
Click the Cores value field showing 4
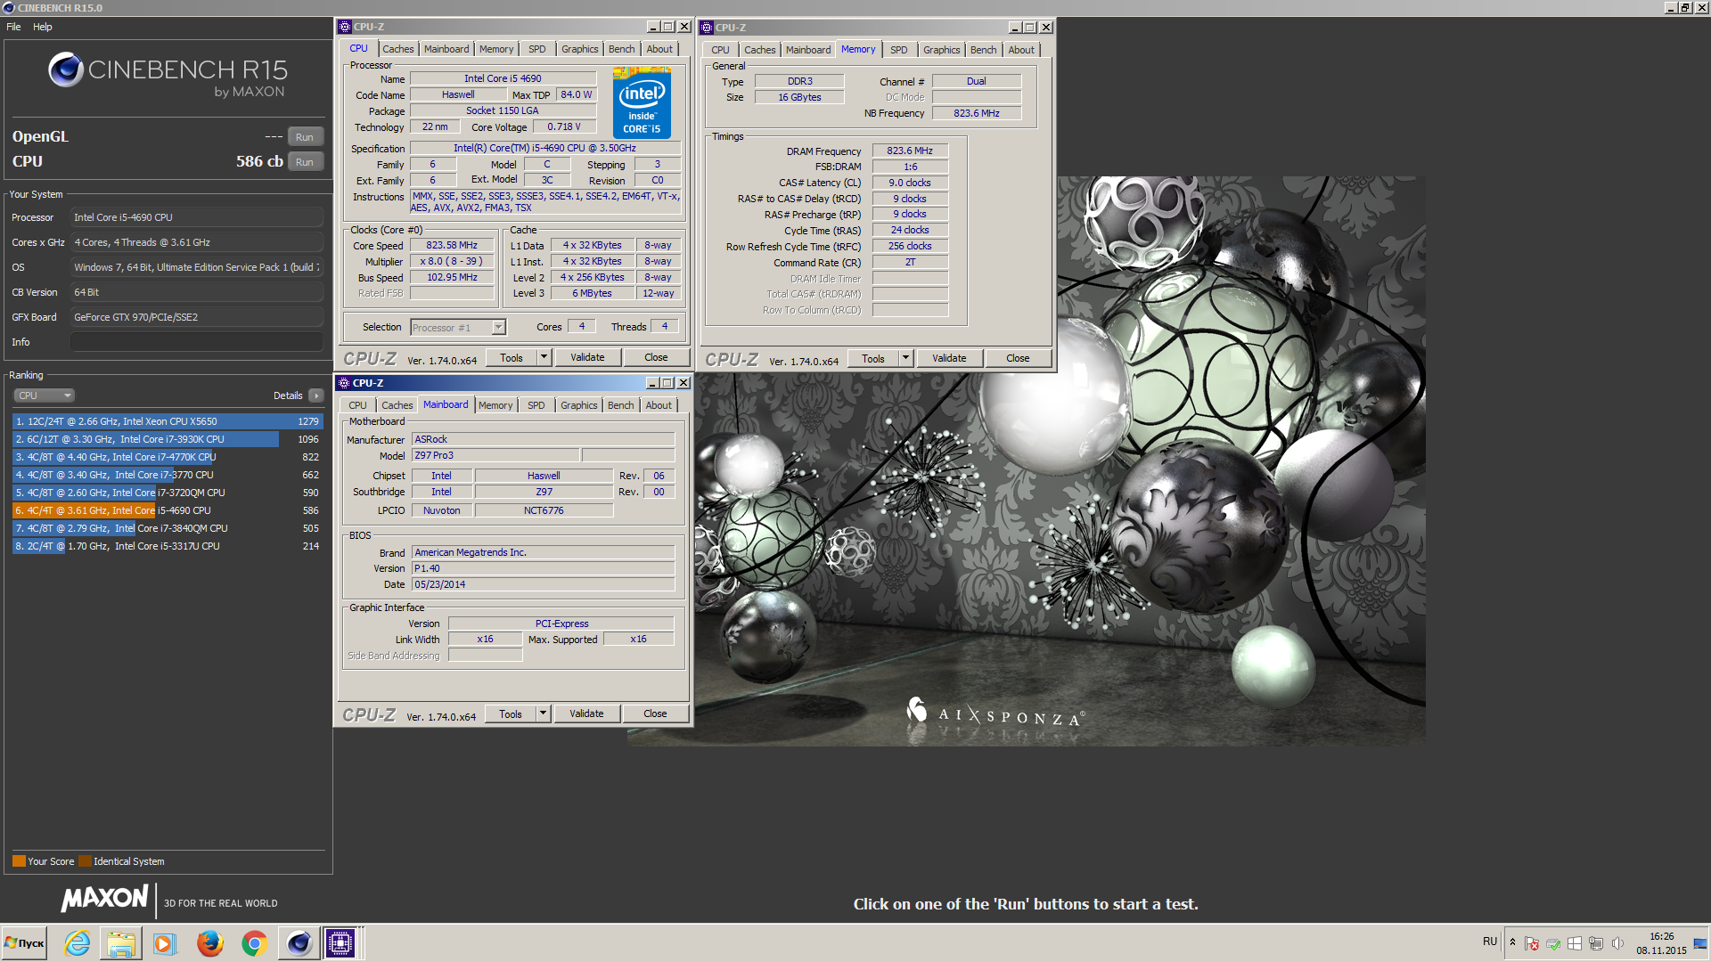point(582,327)
